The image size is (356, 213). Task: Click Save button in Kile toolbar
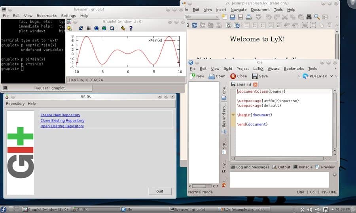click(260, 76)
